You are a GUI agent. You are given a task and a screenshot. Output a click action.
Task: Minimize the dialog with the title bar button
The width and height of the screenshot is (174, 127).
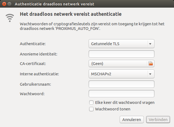(9, 4)
